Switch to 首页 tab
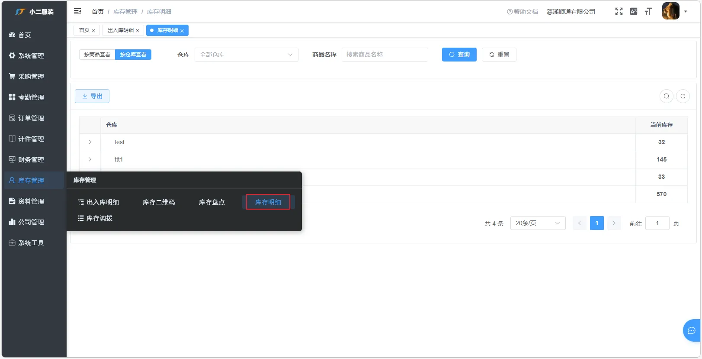This screenshot has width=702, height=359. [x=84, y=30]
